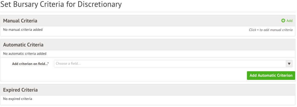Click the 'Click + to add manual criteria' hint

tap(271, 30)
